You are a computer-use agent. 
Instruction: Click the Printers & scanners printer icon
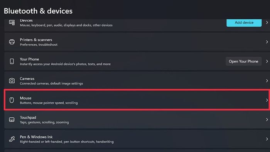pos(12,42)
